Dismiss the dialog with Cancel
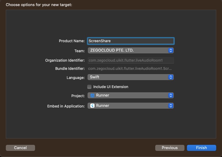Image resolution: width=222 pixels, height=157 pixels. pos(20,148)
